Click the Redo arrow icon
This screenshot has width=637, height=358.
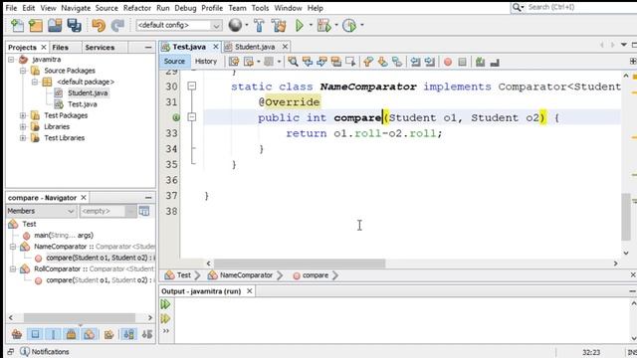click(x=117, y=25)
